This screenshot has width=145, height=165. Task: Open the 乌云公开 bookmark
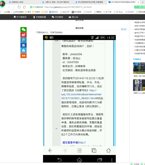(65, 12)
